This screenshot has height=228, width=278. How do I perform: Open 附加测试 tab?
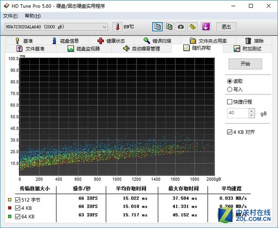pos(248,49)
